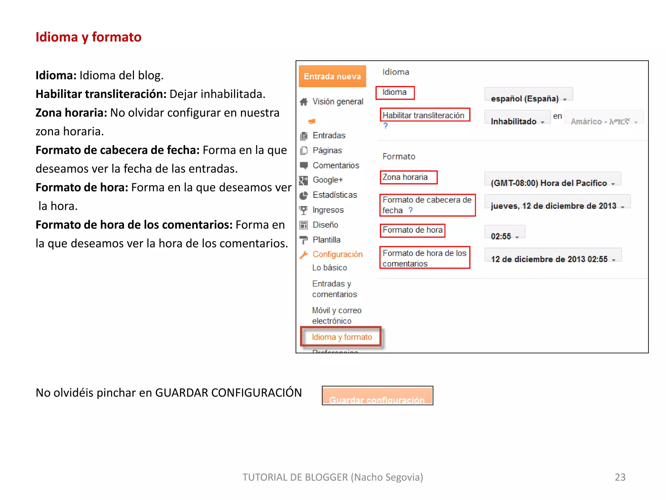Click the help question mark under Habilitar transliteración
This screenshot has width=666, height=500.
[385, 126]
